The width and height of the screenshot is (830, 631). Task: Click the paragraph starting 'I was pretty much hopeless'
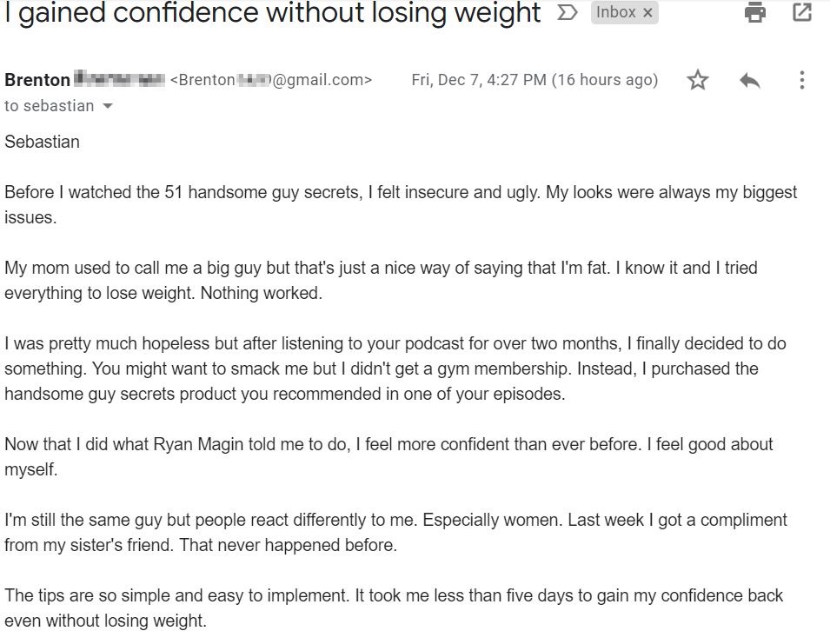pyautogui.click(x=395, y=369)
